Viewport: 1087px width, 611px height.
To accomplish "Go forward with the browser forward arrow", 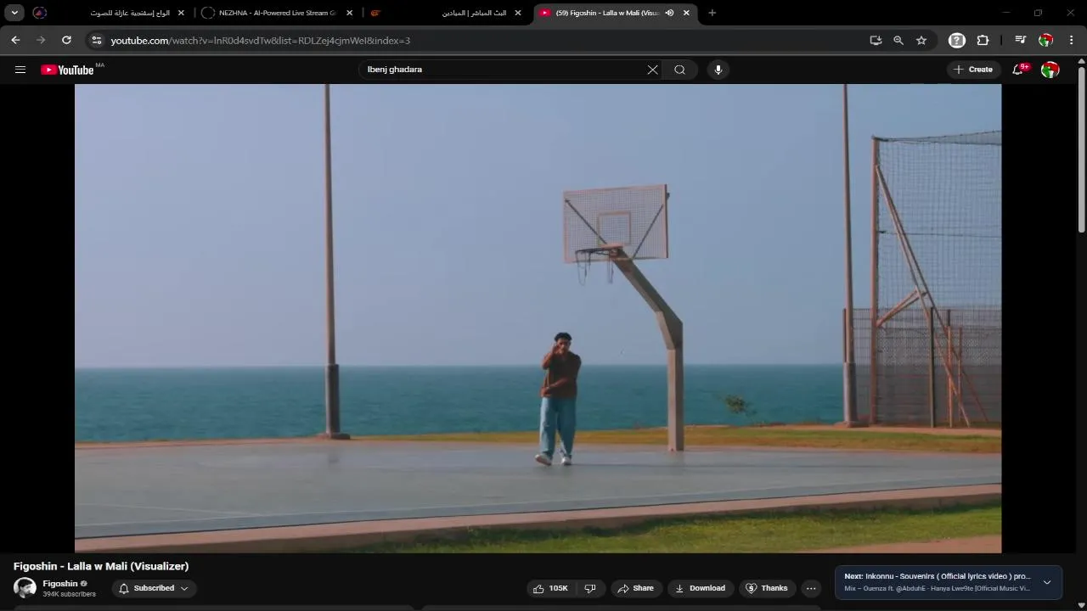I will pyautogui.click(x=41, y=40).
